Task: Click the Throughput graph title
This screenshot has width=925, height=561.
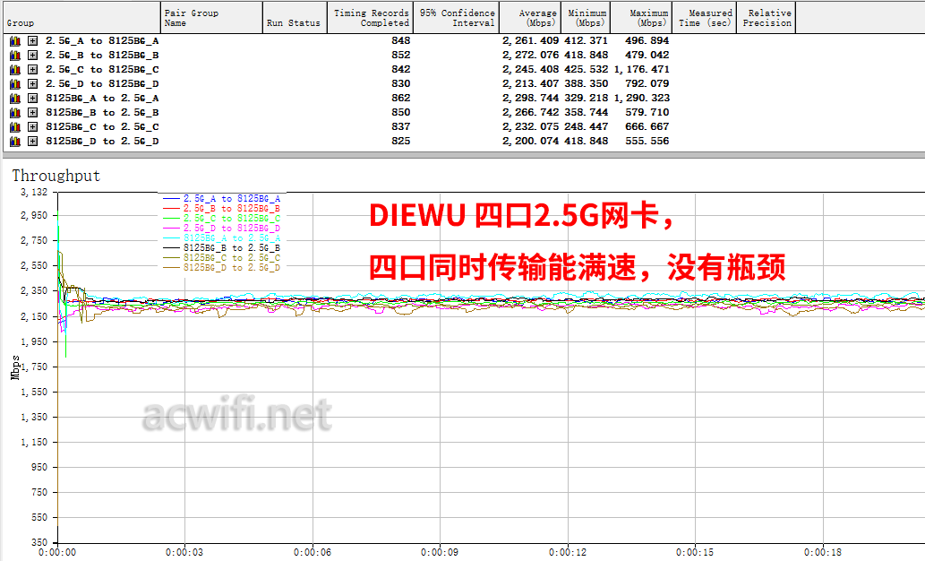Action: point(56,176)
